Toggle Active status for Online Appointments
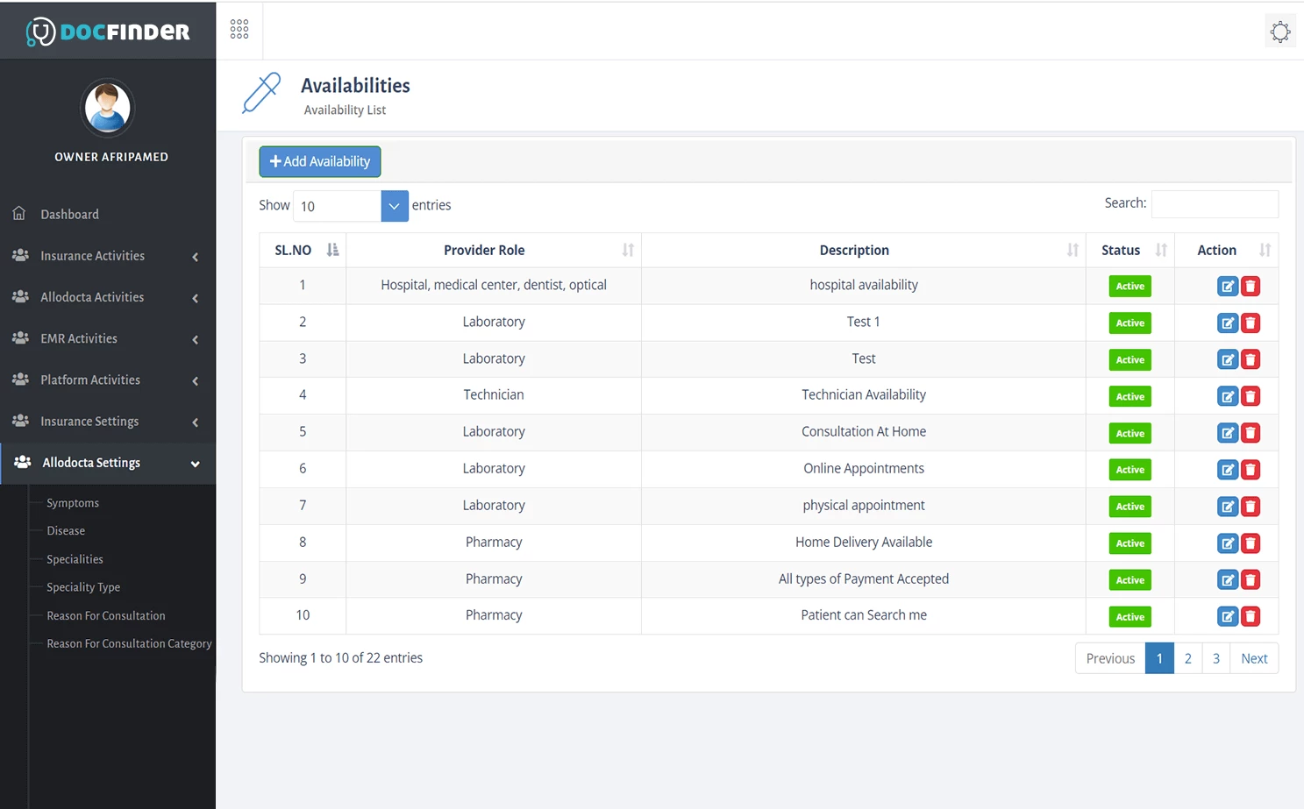Image resolution: width=1304 pixels, height=809 pixels. [x=1129, y=469]
